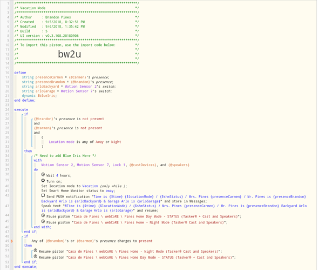Click the "Modified : 9/6/2018" comment line
The width and height of the screenshot is (319, 270).
tap(77, 27)
